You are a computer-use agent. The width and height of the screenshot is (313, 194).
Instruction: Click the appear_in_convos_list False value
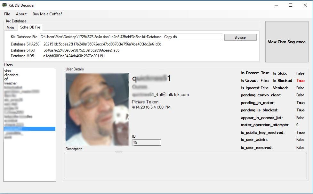click(300, 118)
